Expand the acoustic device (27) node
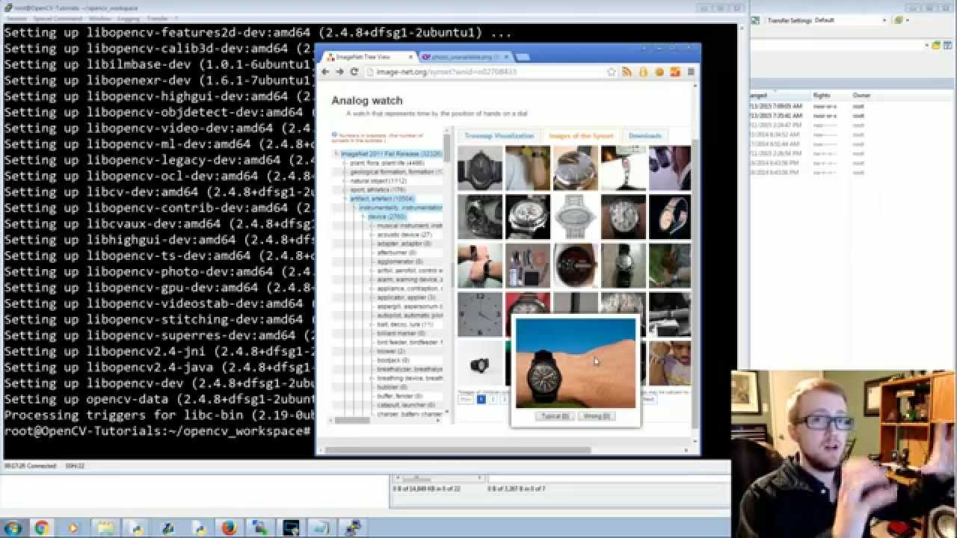The image size is (957, 538). click(372, 235)
